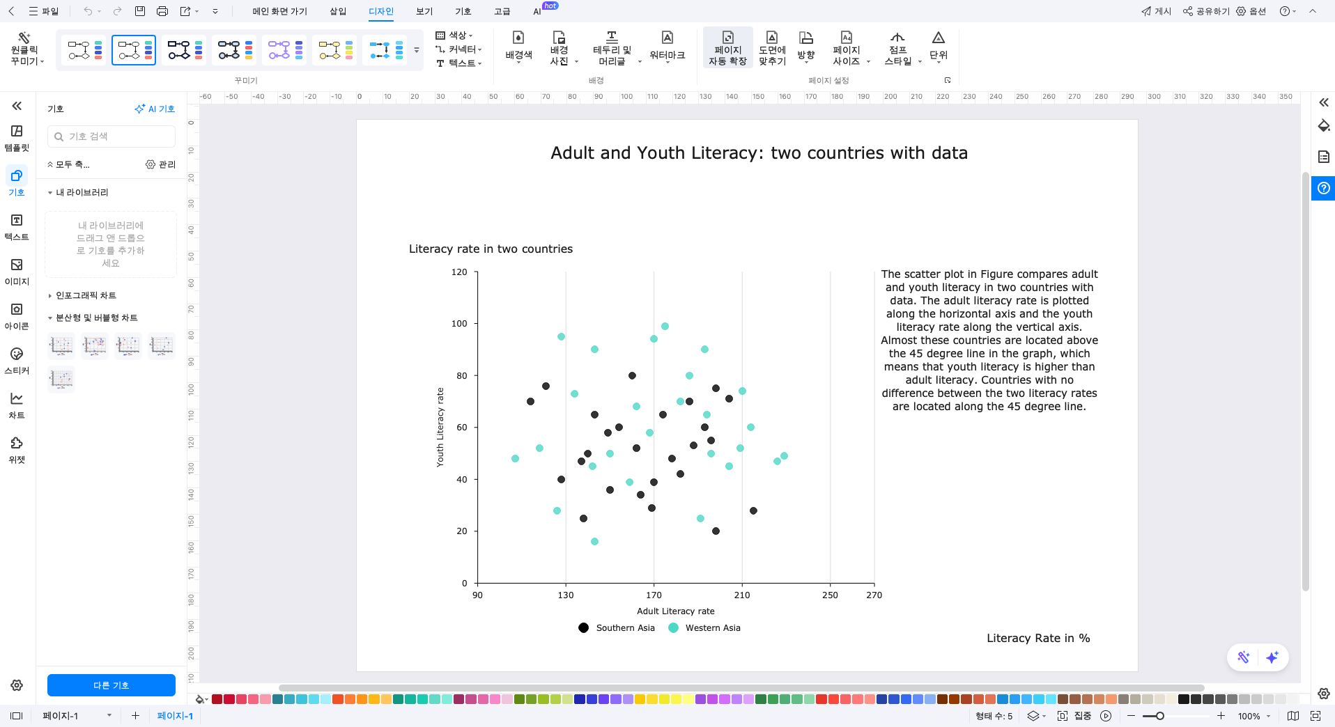Open the 원클릭 꾸미기 one-click beautify tool
This screenshot has height=727, width=1335.
coord(24,49)
